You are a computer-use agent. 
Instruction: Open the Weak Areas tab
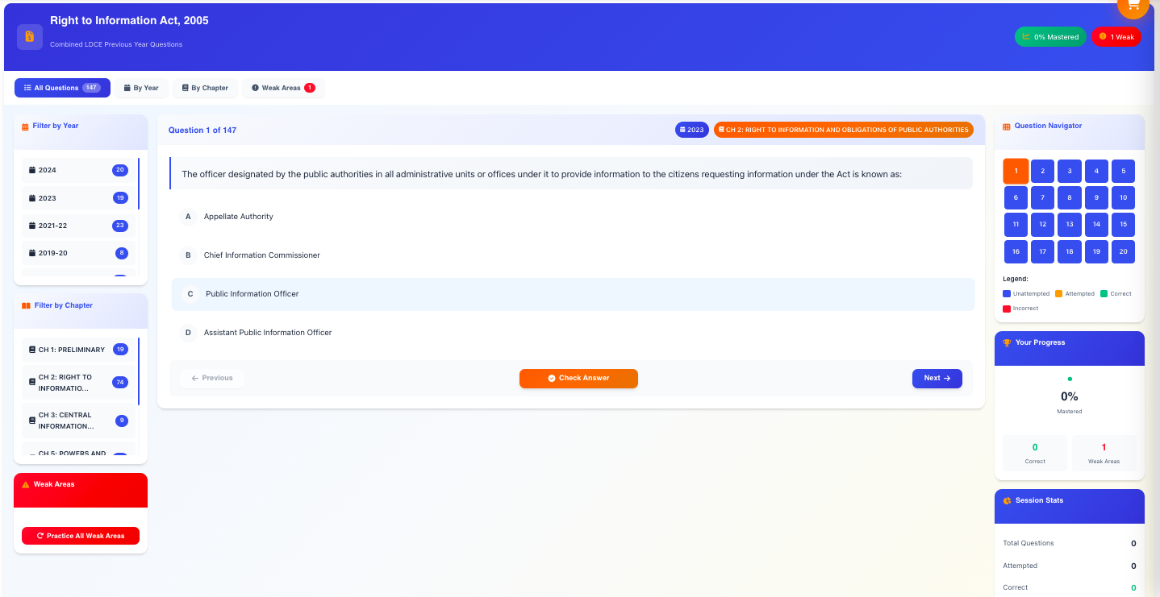pos(282,88)
